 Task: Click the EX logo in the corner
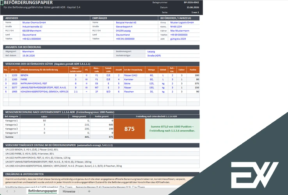(254, 175)
